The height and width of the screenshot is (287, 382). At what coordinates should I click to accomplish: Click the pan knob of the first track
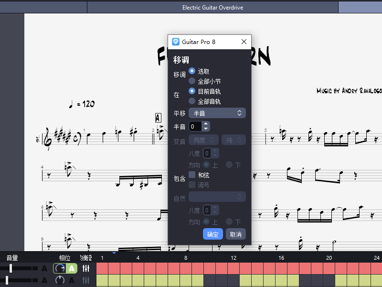60,268
